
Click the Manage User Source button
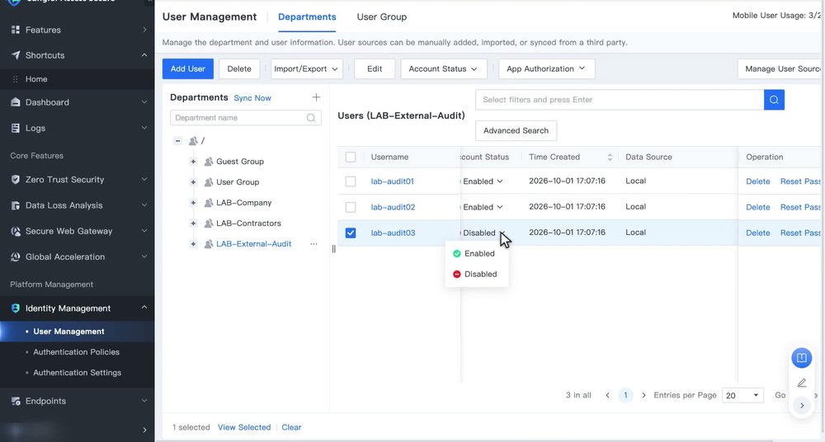click(780, 69)
